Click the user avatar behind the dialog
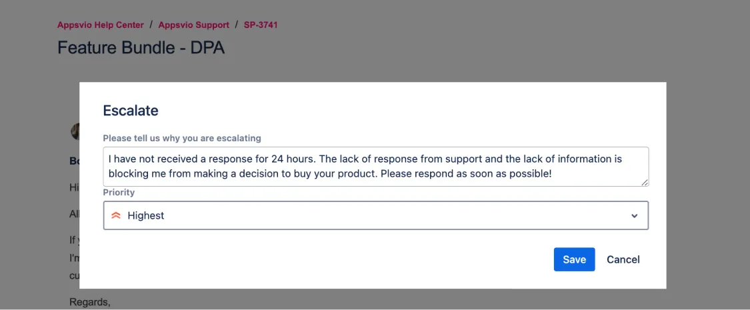 coord(75,131)
